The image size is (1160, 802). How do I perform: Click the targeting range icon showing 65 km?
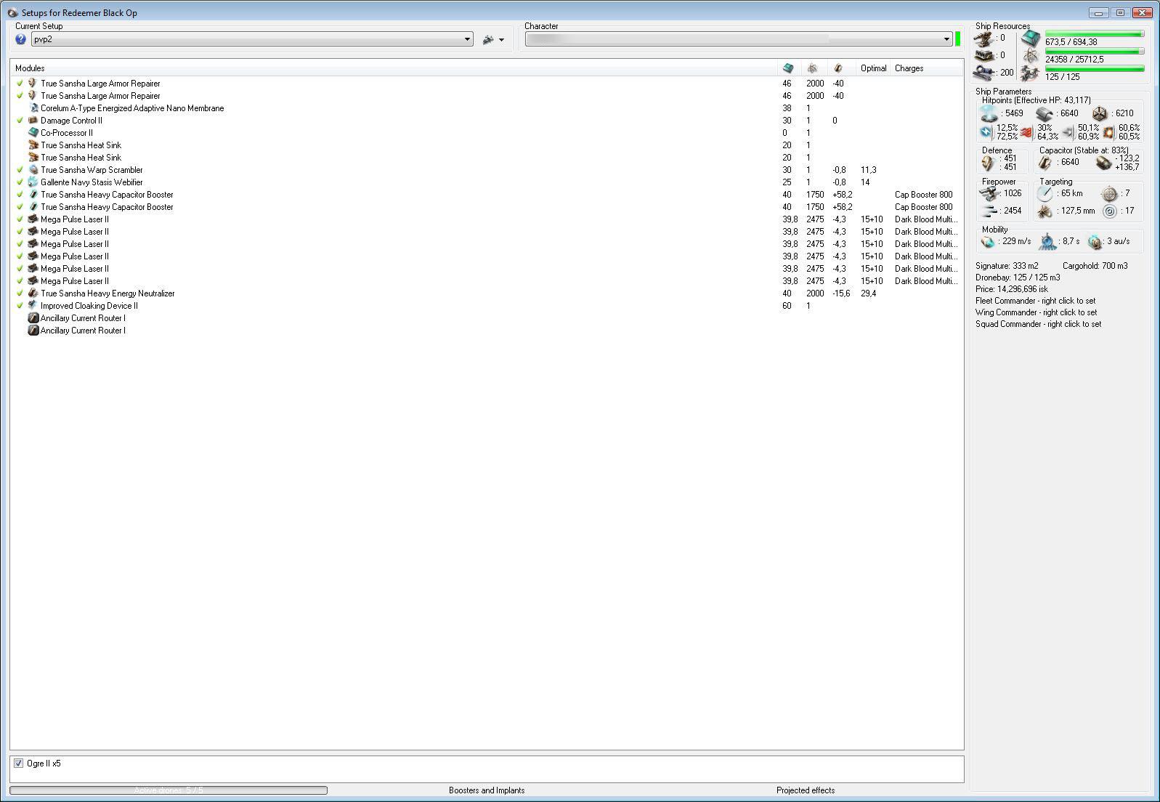tap(1045, 194)
